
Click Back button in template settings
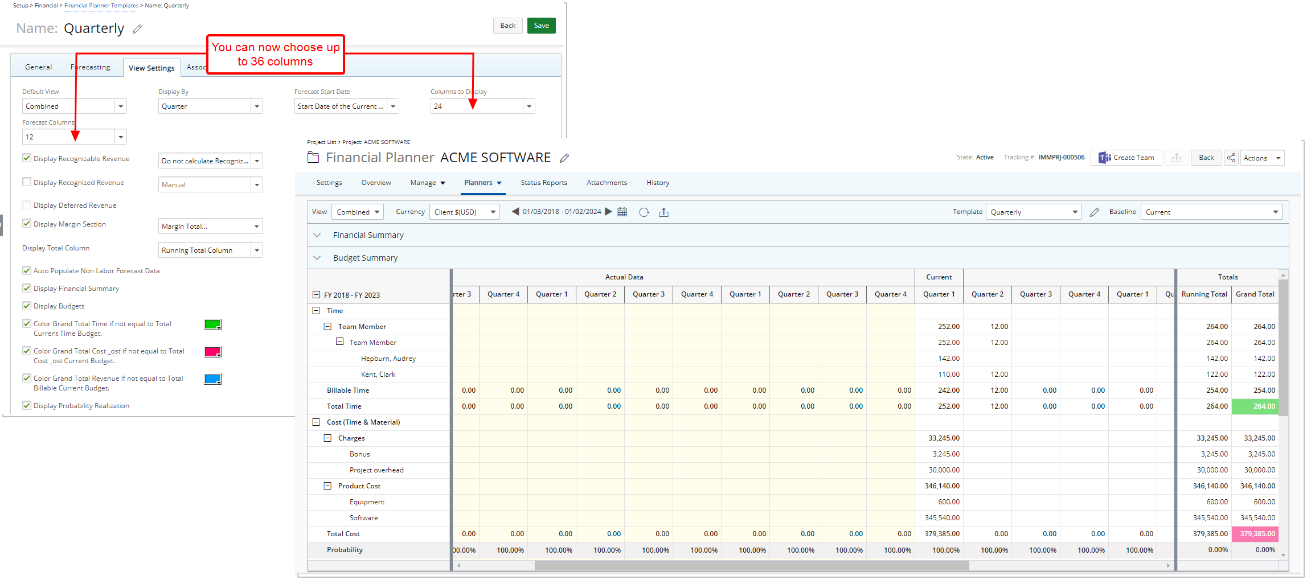click(507, 26)
